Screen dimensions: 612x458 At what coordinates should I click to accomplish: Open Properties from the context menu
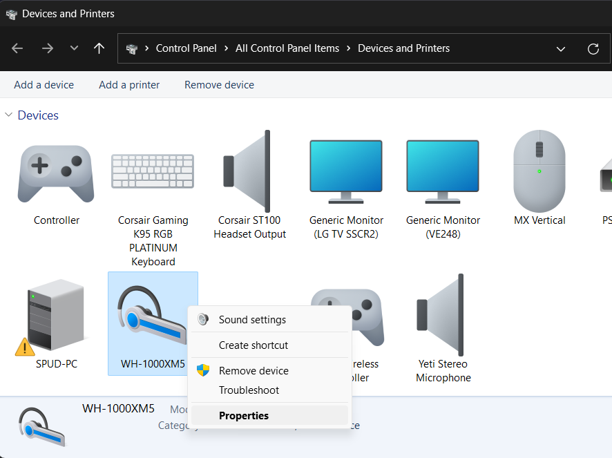click(x=244, y=415)
